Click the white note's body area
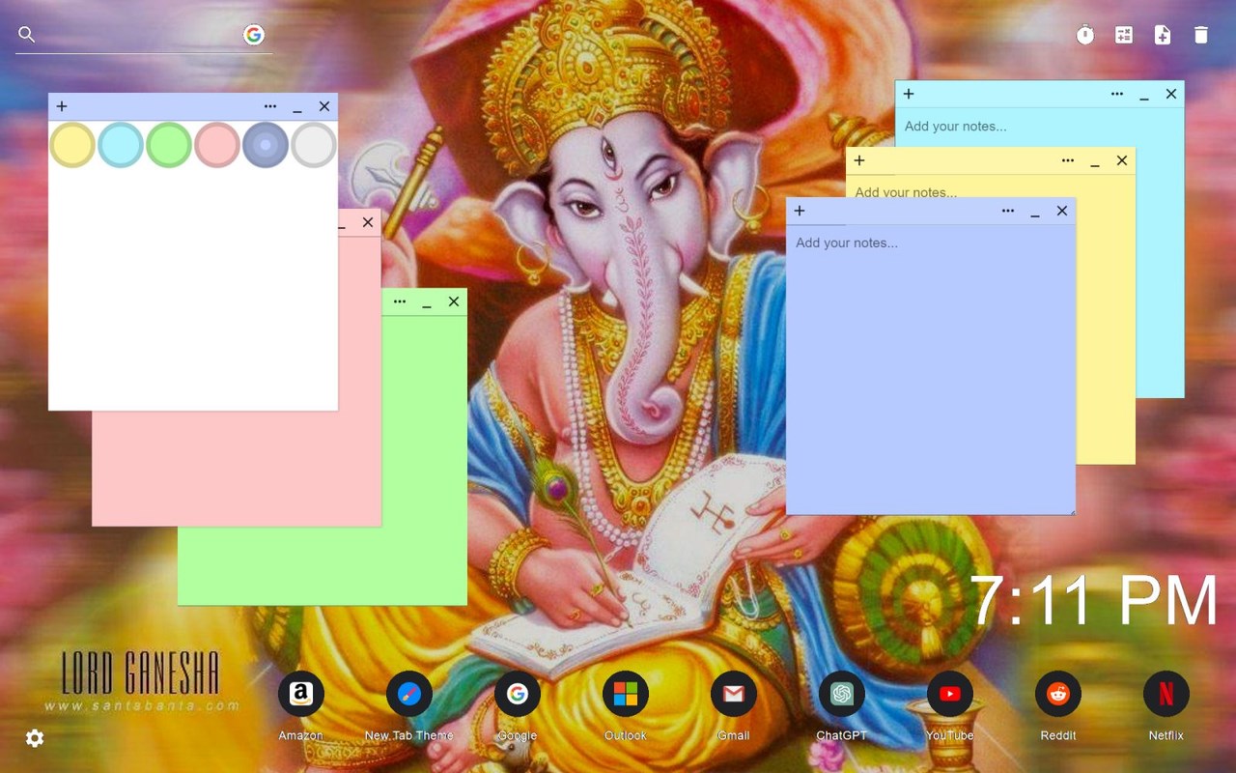Viewport: 1236px width, 773px height. click(x=193, y=290)
